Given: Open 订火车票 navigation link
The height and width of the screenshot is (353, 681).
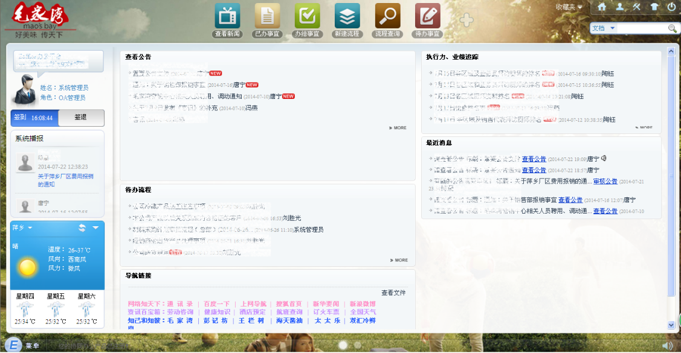Looking at the screenshot, I should 326,312.
